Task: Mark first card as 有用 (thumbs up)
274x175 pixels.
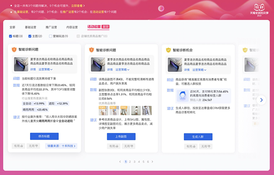Action: pos(18,146)
